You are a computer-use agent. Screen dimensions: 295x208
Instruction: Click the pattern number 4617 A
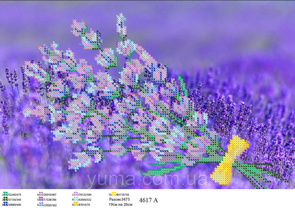tap(148, 200)
